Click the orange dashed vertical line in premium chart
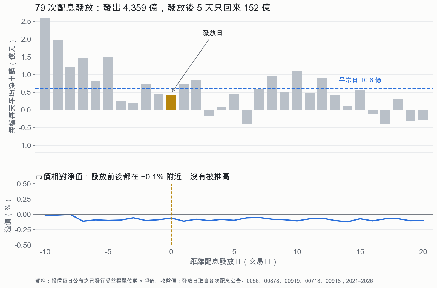Viewport: 437px width, 288px height. tap(171, 214)
